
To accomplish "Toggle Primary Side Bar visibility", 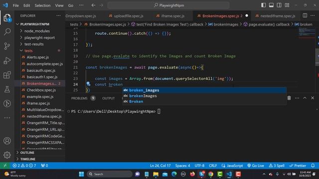I will tap(263, 5).
